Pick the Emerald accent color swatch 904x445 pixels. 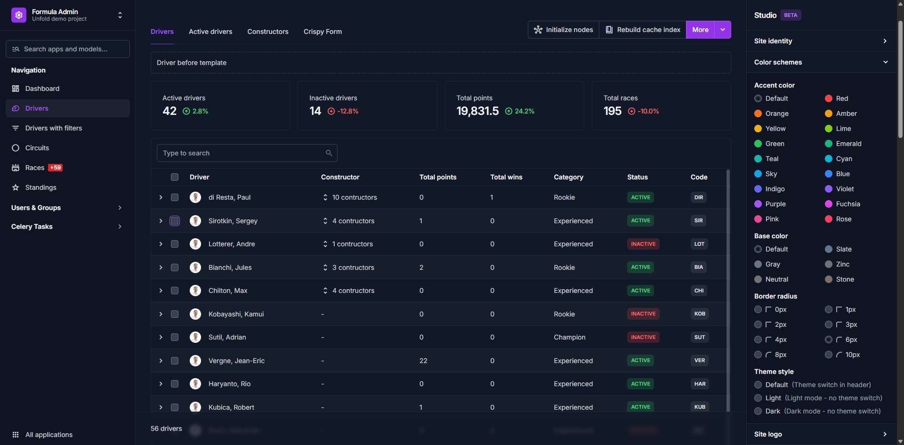(829, 144)
